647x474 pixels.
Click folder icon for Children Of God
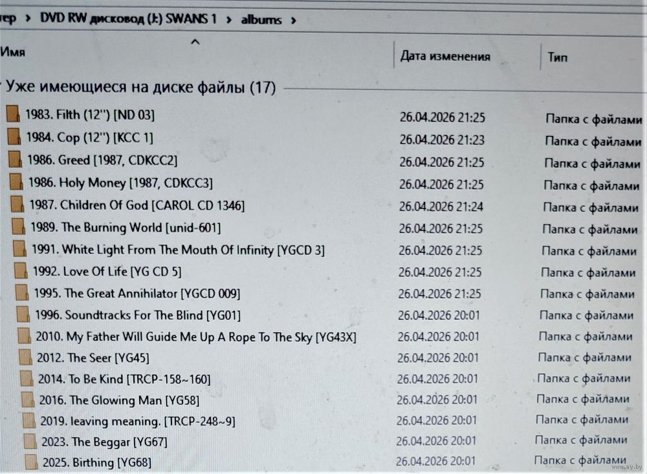point(18,206)
